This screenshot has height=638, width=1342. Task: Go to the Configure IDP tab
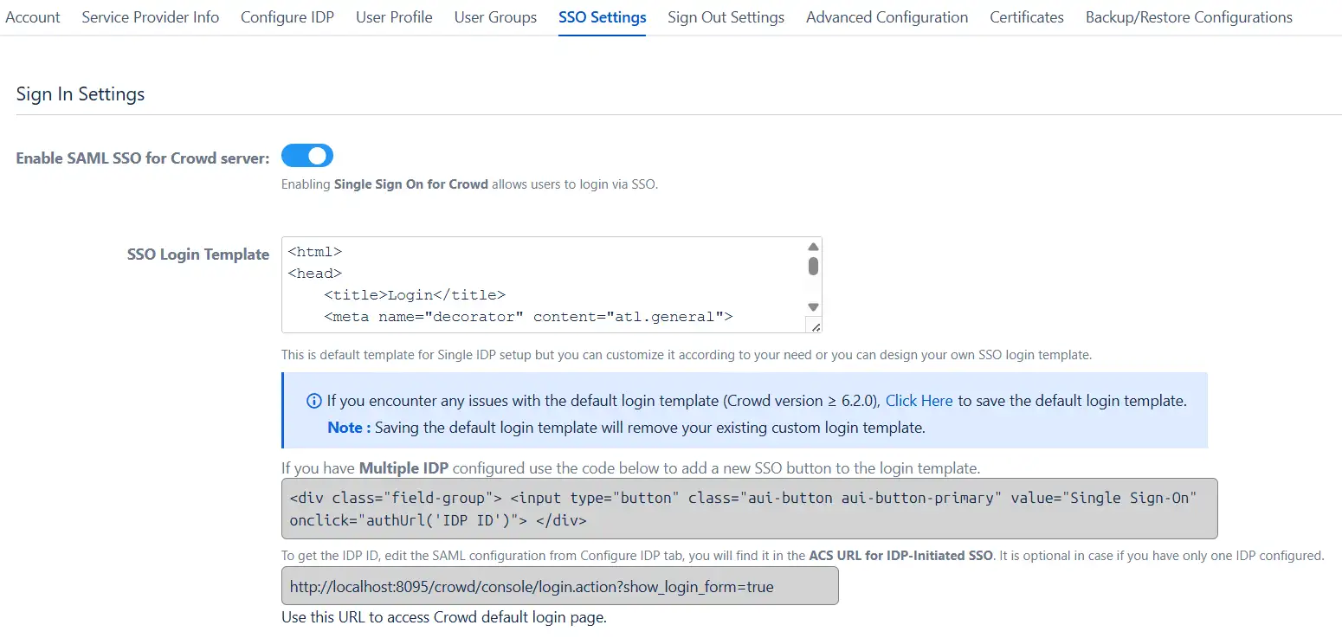tap(287, 16)
